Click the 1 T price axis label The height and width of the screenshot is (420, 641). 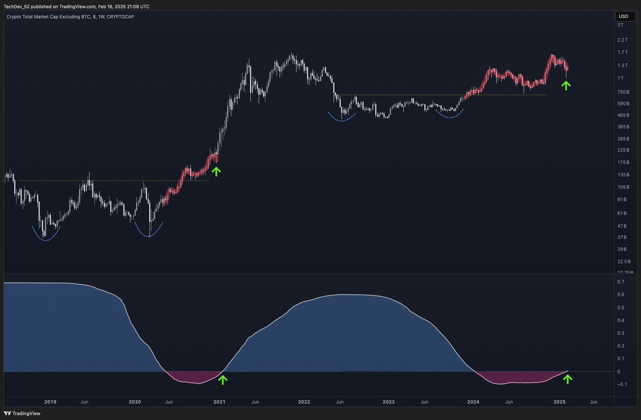[x=621, y=78]
